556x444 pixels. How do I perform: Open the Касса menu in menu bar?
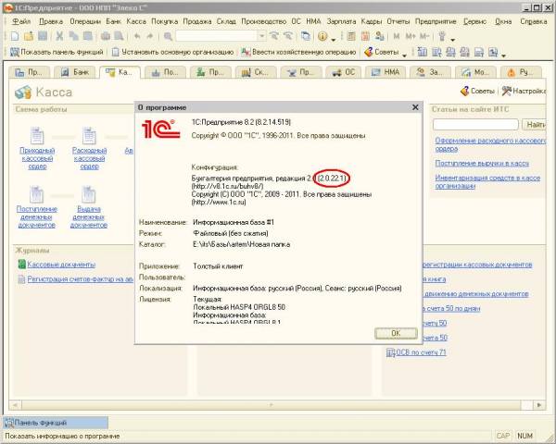tap(136, 21)
